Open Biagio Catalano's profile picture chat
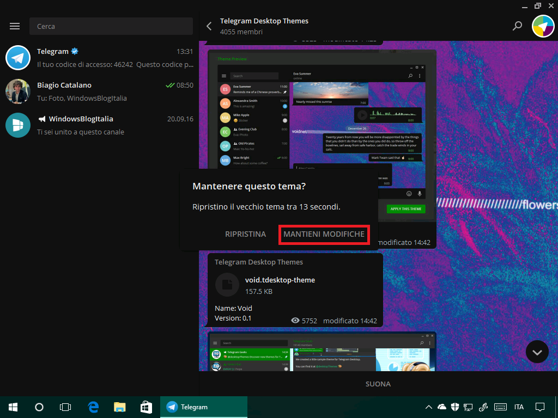The width and height of the screenshot is (558, 418). click(x=18, y=91)
